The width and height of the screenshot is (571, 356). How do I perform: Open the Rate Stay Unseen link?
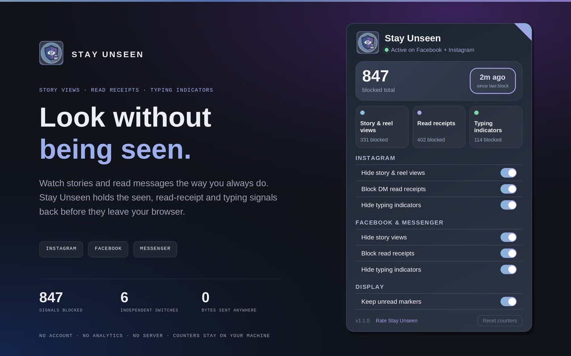[x=397, y=320]
